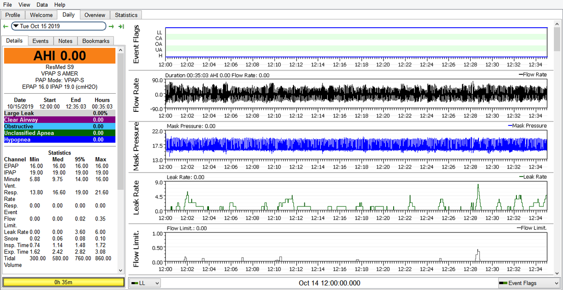Screen dimensions: 563x290
Task: Click the EPAP row in Statistics table
Action: tap(60, 166)
